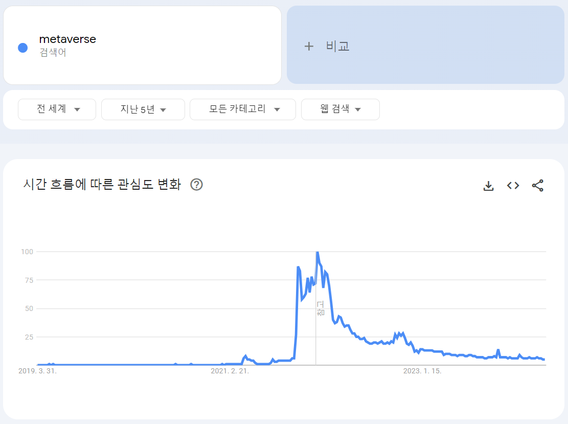Click the peak point of the trend line
Viewport: 568px width, 424px height.
click(x=317, y=251)
